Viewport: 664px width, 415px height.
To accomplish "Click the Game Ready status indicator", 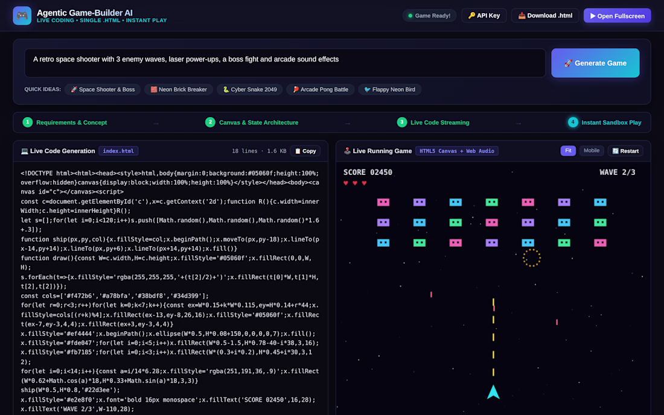I will coord(429,16).
